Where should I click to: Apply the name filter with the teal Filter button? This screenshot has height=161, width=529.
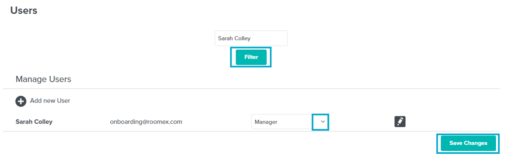pyautogui.click(x=251, y=57)
